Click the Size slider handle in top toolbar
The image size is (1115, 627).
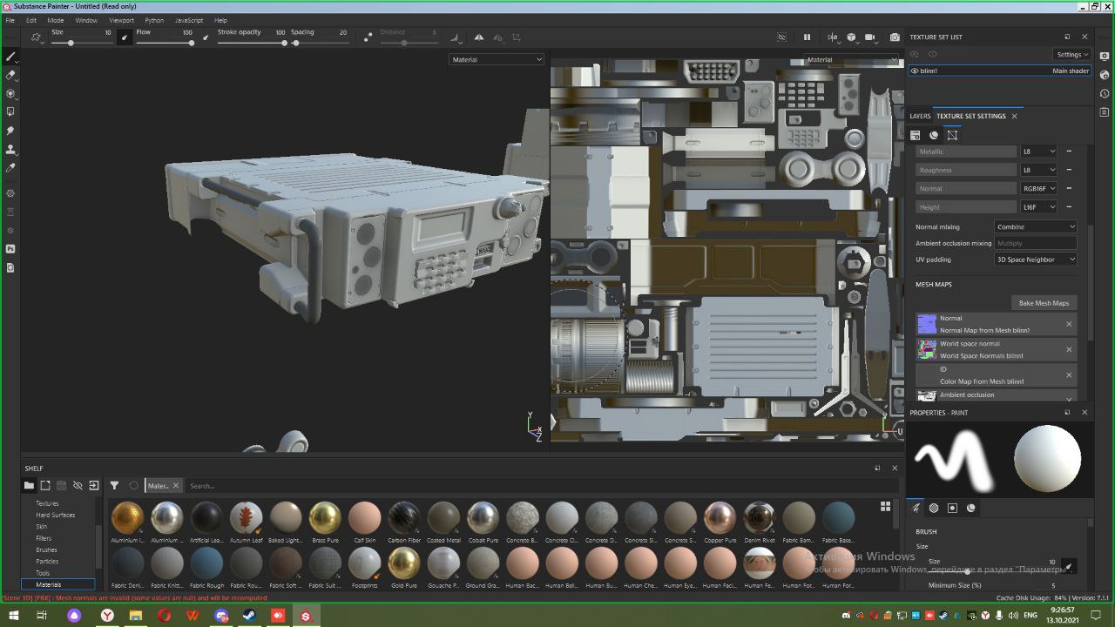pos(71,43)
